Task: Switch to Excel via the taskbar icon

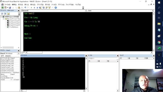Action: [159, 48]
